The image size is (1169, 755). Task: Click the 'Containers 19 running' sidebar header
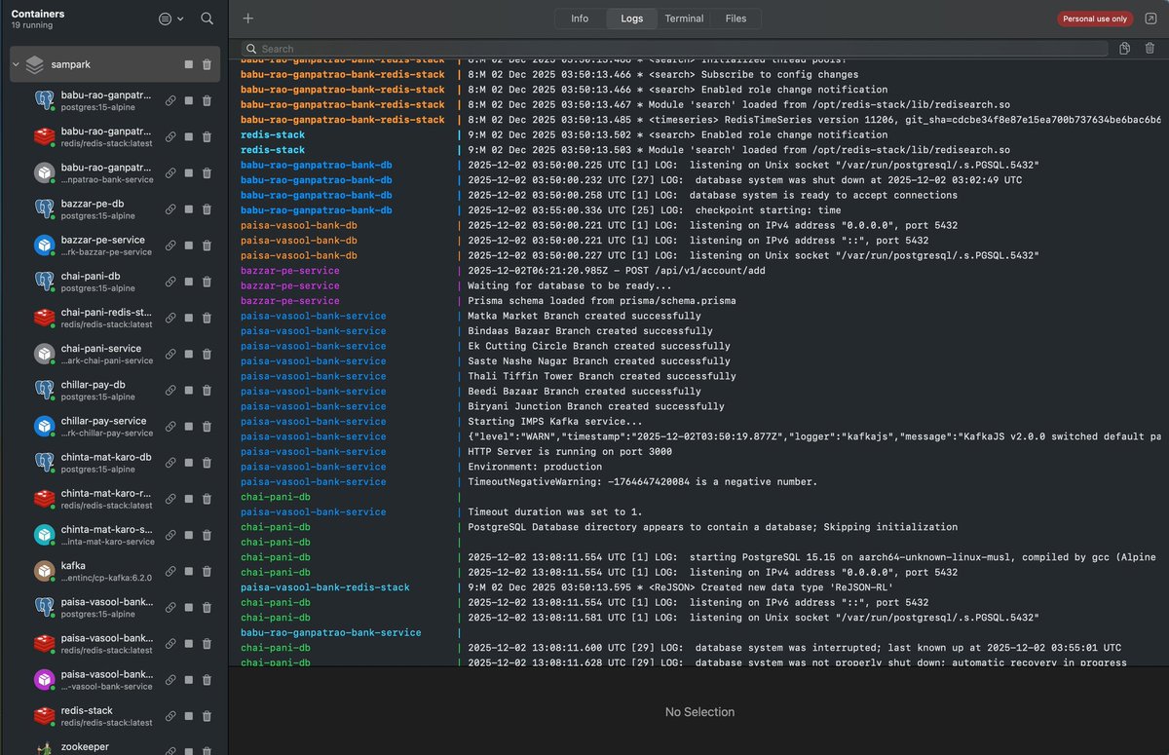tap(39, 19)
